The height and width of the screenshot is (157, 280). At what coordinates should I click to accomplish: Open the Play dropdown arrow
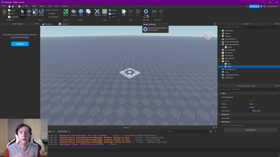(x=124, y=17)
